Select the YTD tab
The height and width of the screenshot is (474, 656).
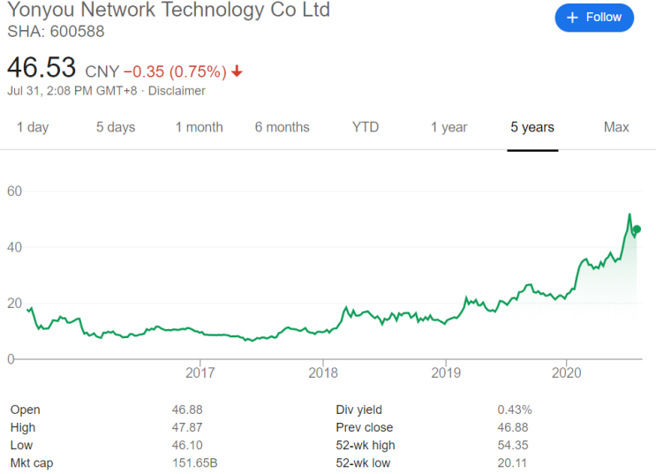pyautogui.click(x=366, y=127)
